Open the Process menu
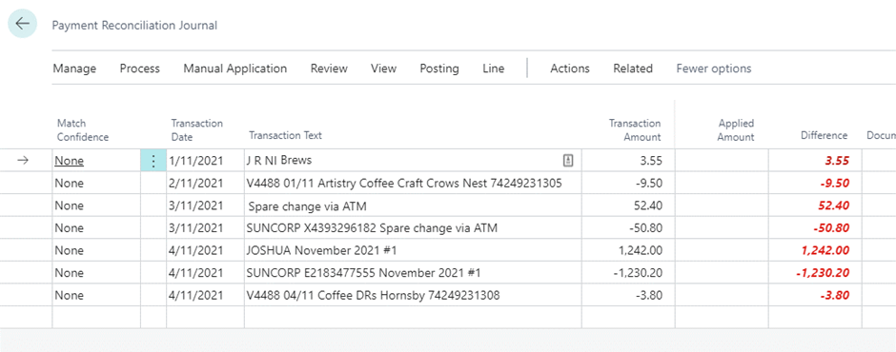The image size is (896, 352). pos(140,68)
